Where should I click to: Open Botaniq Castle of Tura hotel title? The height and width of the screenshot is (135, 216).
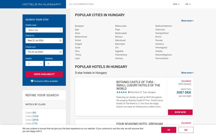(138, 85)
